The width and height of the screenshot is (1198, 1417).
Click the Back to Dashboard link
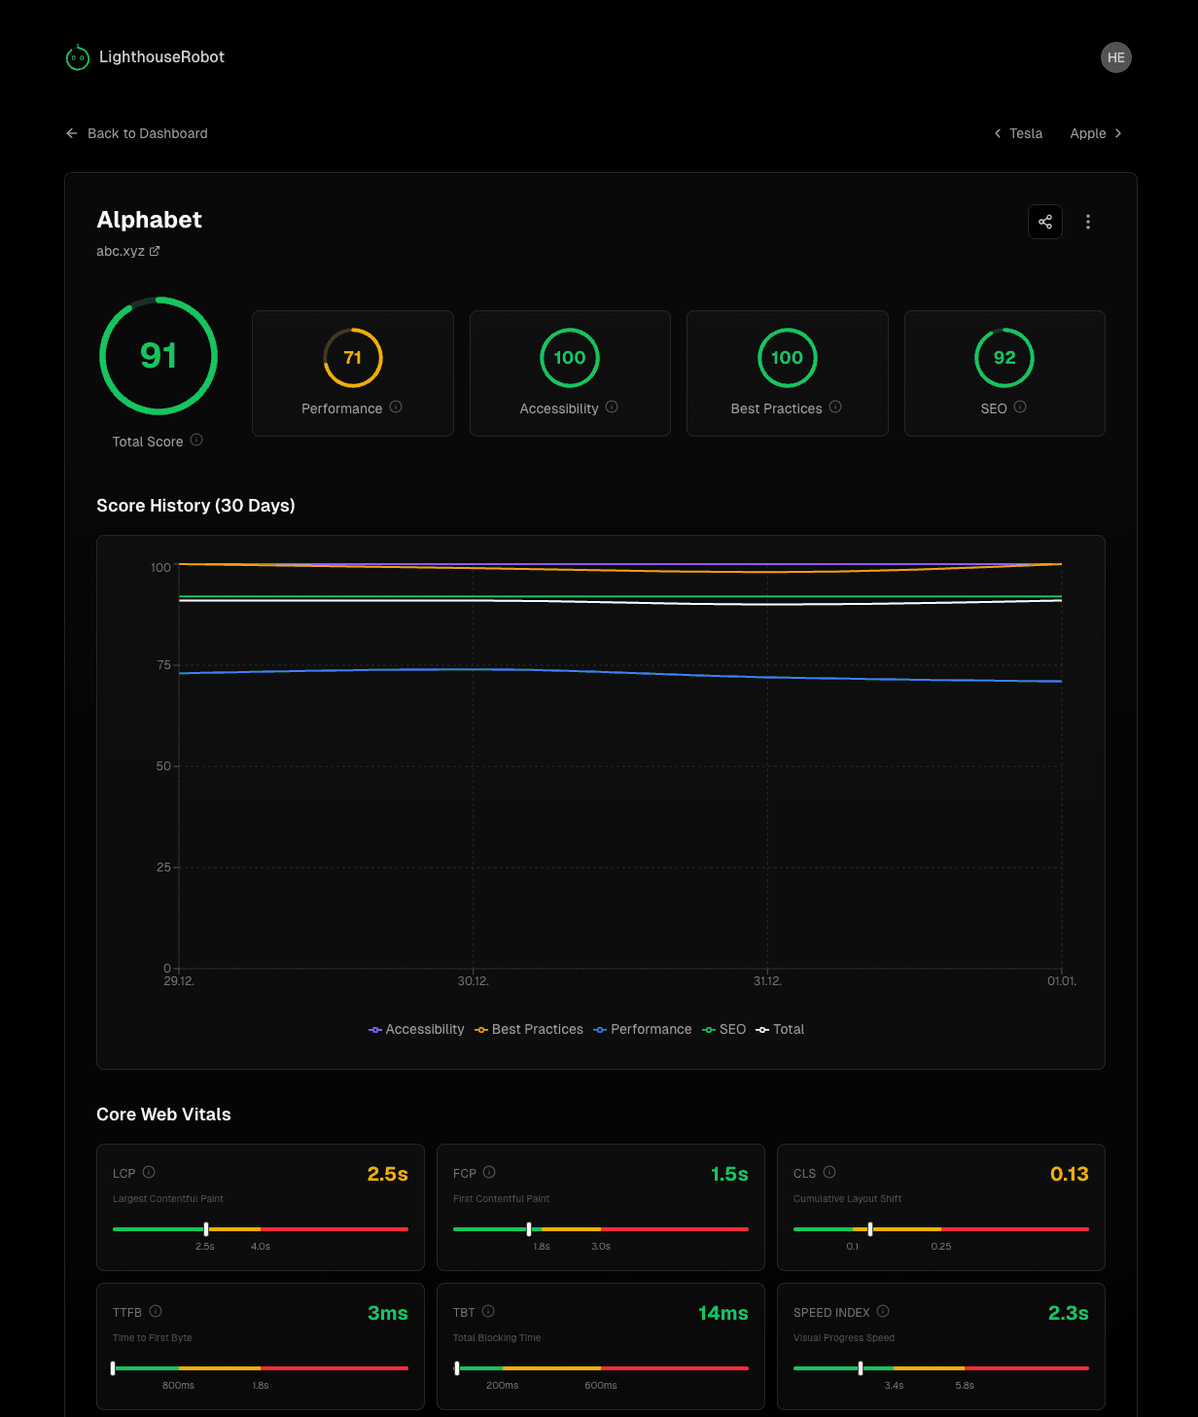click(x=136, y=133)
